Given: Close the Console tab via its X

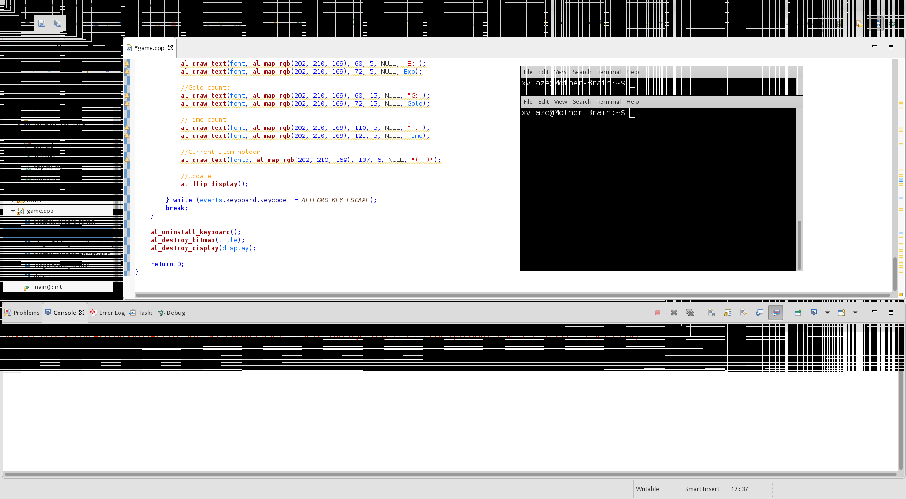Looking at the screenshot, I should pyautogui.click(x=82, y=313).
